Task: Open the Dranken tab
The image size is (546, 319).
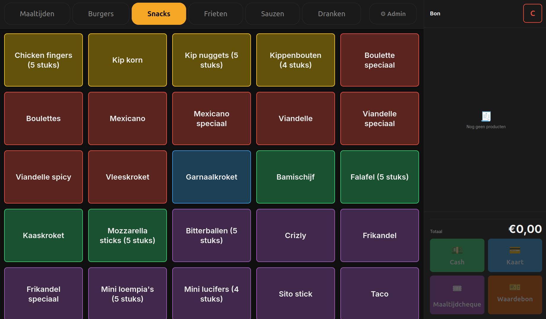Action: pos(331,14)
